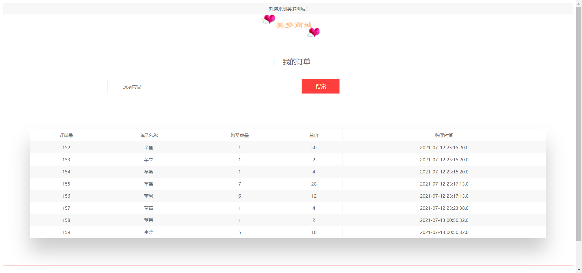
Task: Focus the 搜索商品 search input
Action: (205, 86)
